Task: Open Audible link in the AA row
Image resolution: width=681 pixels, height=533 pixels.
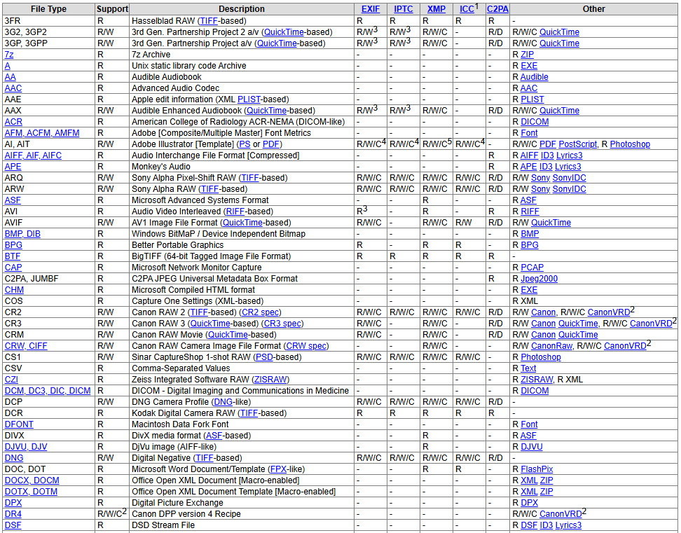Action: 534,77
